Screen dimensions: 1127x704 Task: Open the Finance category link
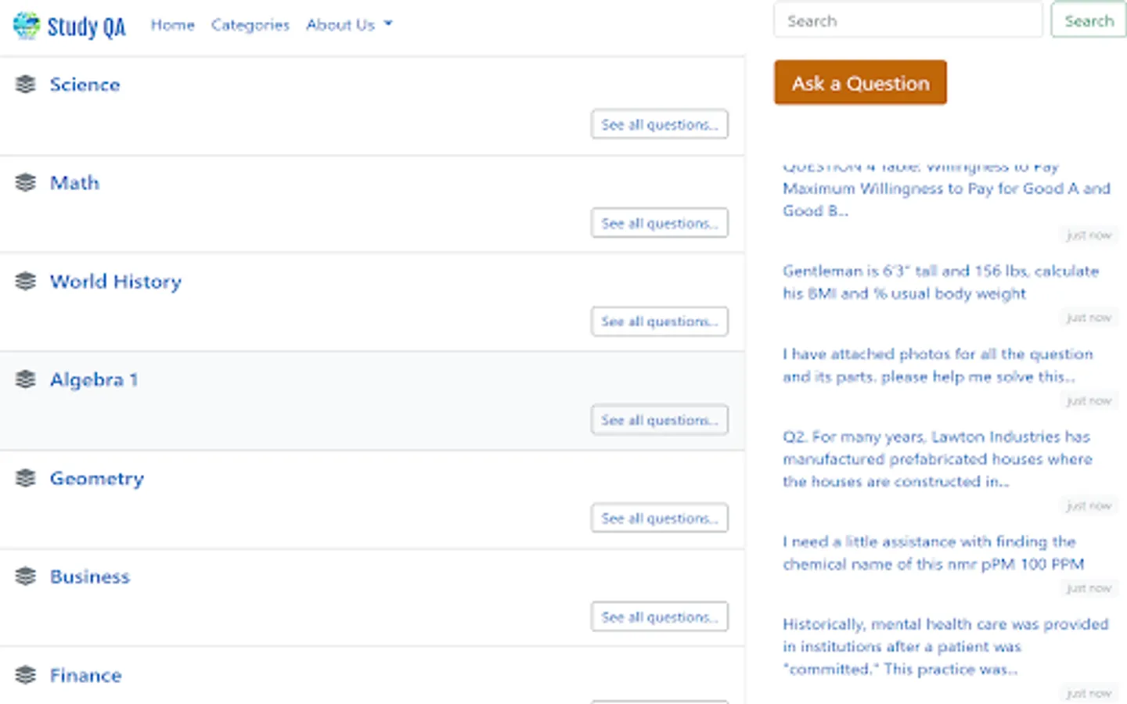[85, 675]
